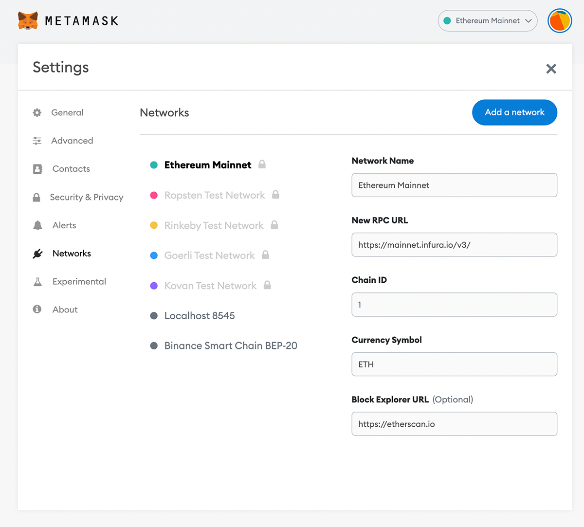
Task: Click the blue dot beside Goerli Test Network
Action: click(154, 255)
